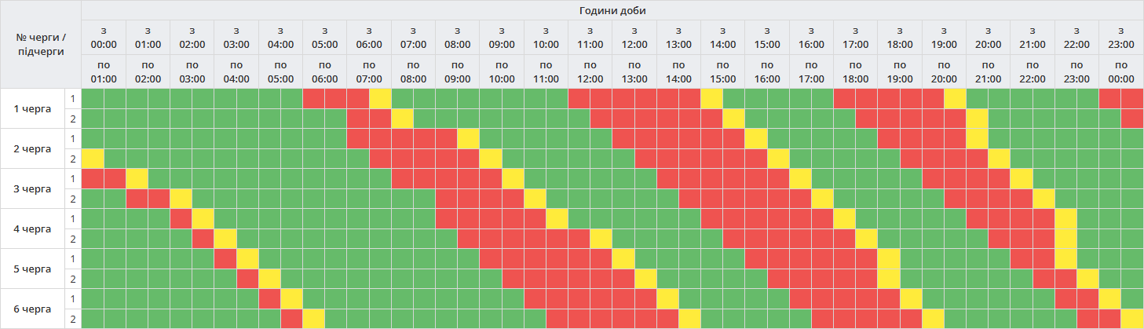Select the '1 черга' row label
This screenshot has height=329, width=1144.
(x=33, y=108)
